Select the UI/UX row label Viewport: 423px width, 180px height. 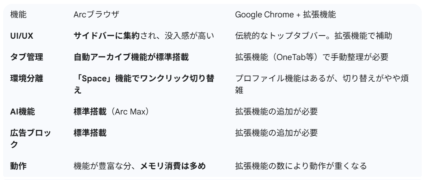[21, 36]
